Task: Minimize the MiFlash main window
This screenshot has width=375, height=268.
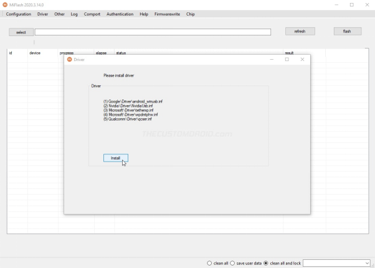Action: pos(336,5)
